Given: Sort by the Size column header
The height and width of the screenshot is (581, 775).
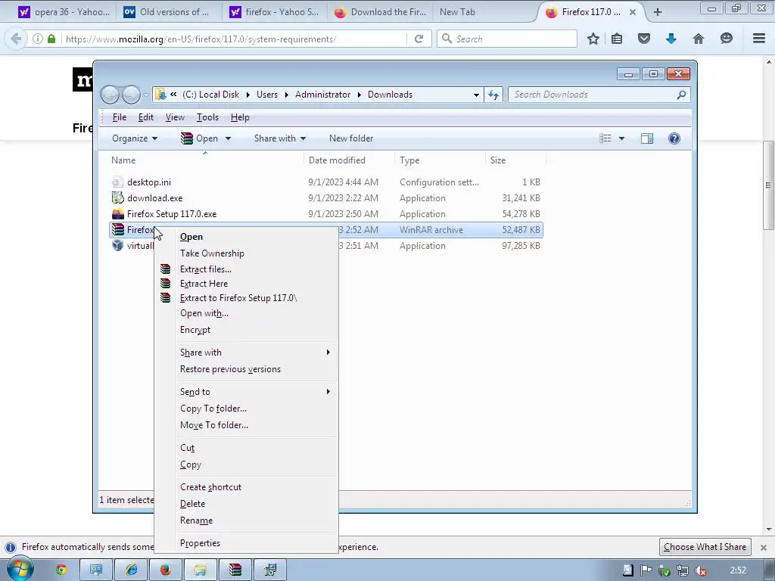Looking at the screenshot, I should 515,160.
